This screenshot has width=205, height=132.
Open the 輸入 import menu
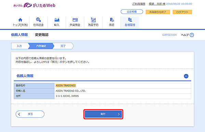click(57, 22)
